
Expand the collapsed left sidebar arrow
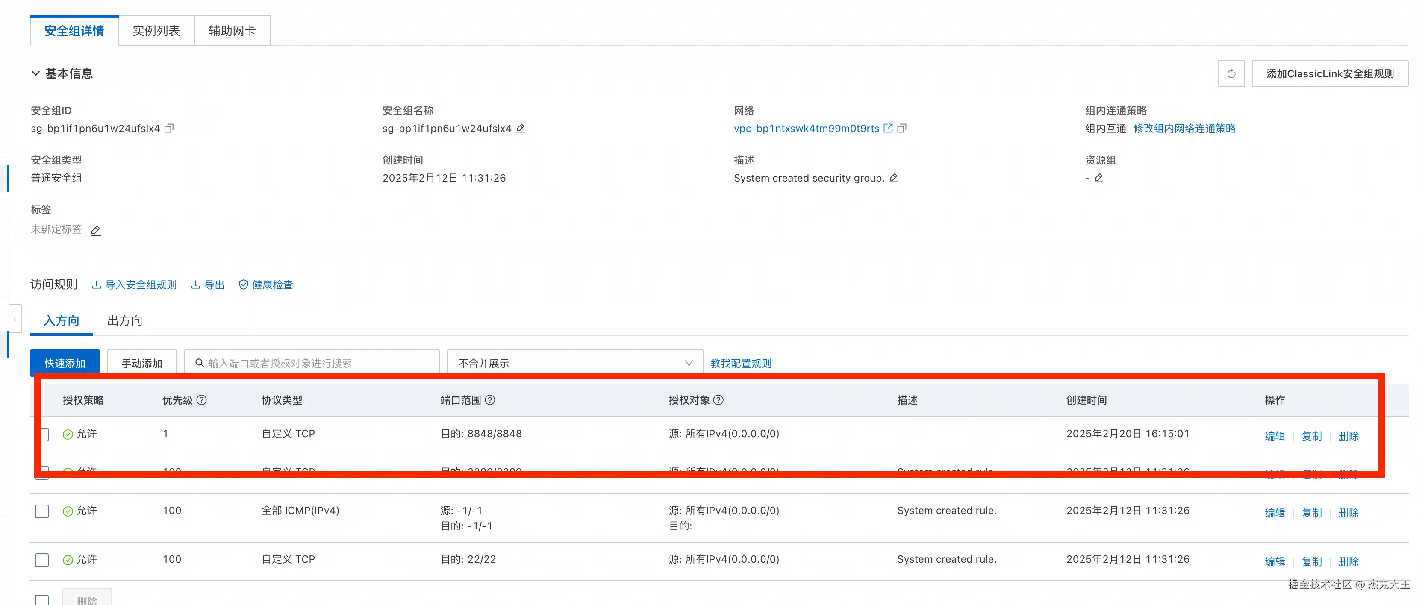[15, 319]
